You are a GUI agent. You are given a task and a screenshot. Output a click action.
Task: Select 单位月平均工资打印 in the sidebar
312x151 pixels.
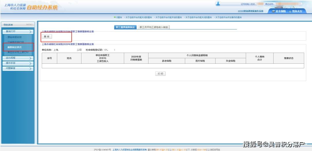click(18, 52)
